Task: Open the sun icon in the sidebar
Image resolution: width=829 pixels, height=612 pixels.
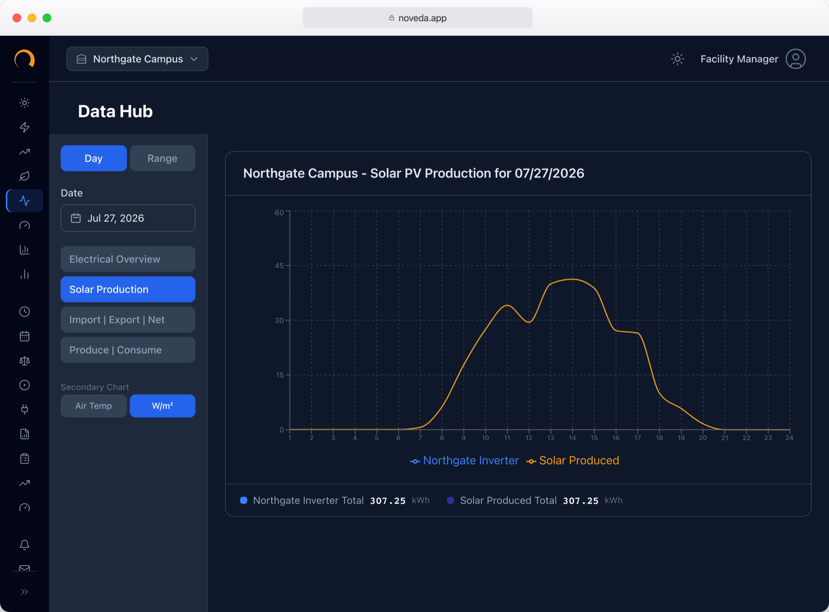Action: pyautogui.click(x=24, y=103)
